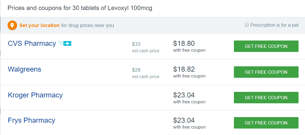Get the free coupon for Kroger Pharmacy

pos(266,97)
